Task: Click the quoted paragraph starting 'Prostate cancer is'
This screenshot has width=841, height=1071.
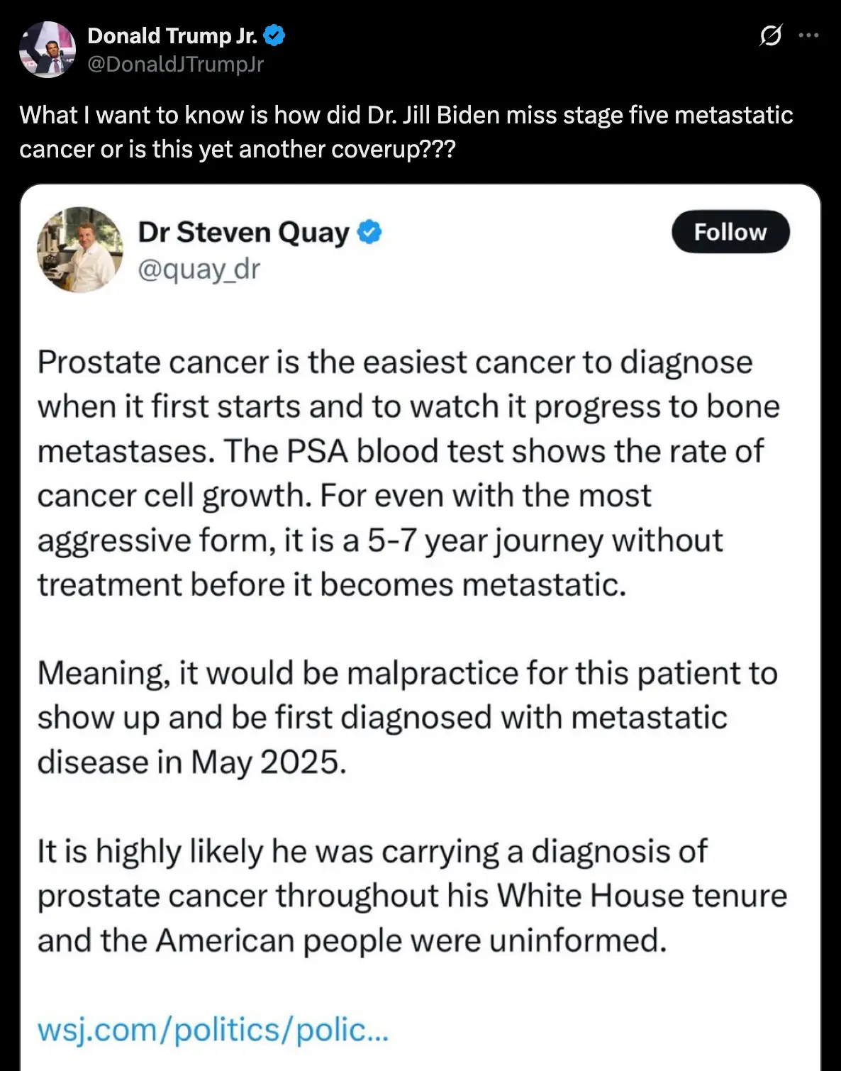Action: (408, 473)
